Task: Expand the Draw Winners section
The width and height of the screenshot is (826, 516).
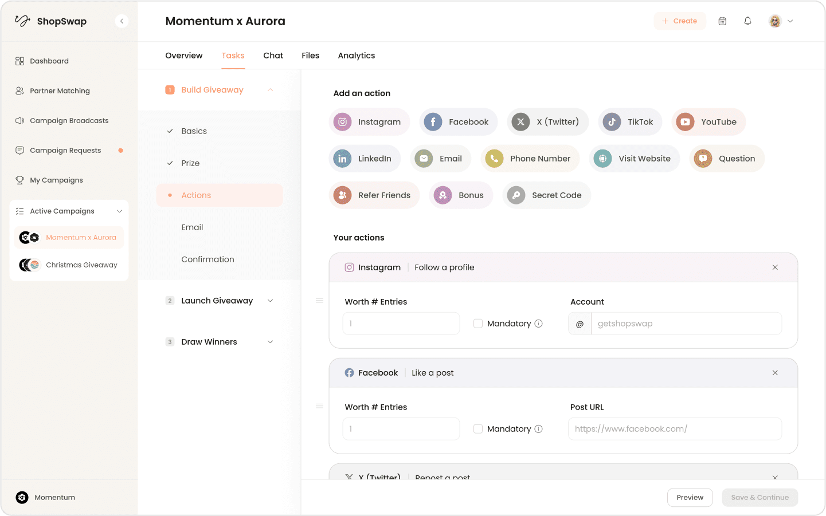Action: coord(270,342)
